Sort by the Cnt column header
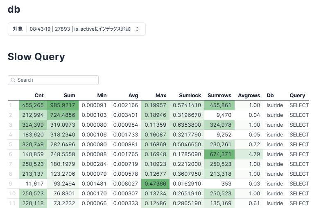Viewport: 321px width, 208px height. click(39, 96)
